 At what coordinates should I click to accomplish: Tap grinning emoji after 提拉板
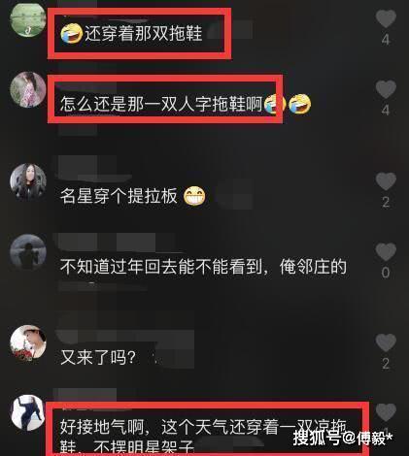(194, 196)
